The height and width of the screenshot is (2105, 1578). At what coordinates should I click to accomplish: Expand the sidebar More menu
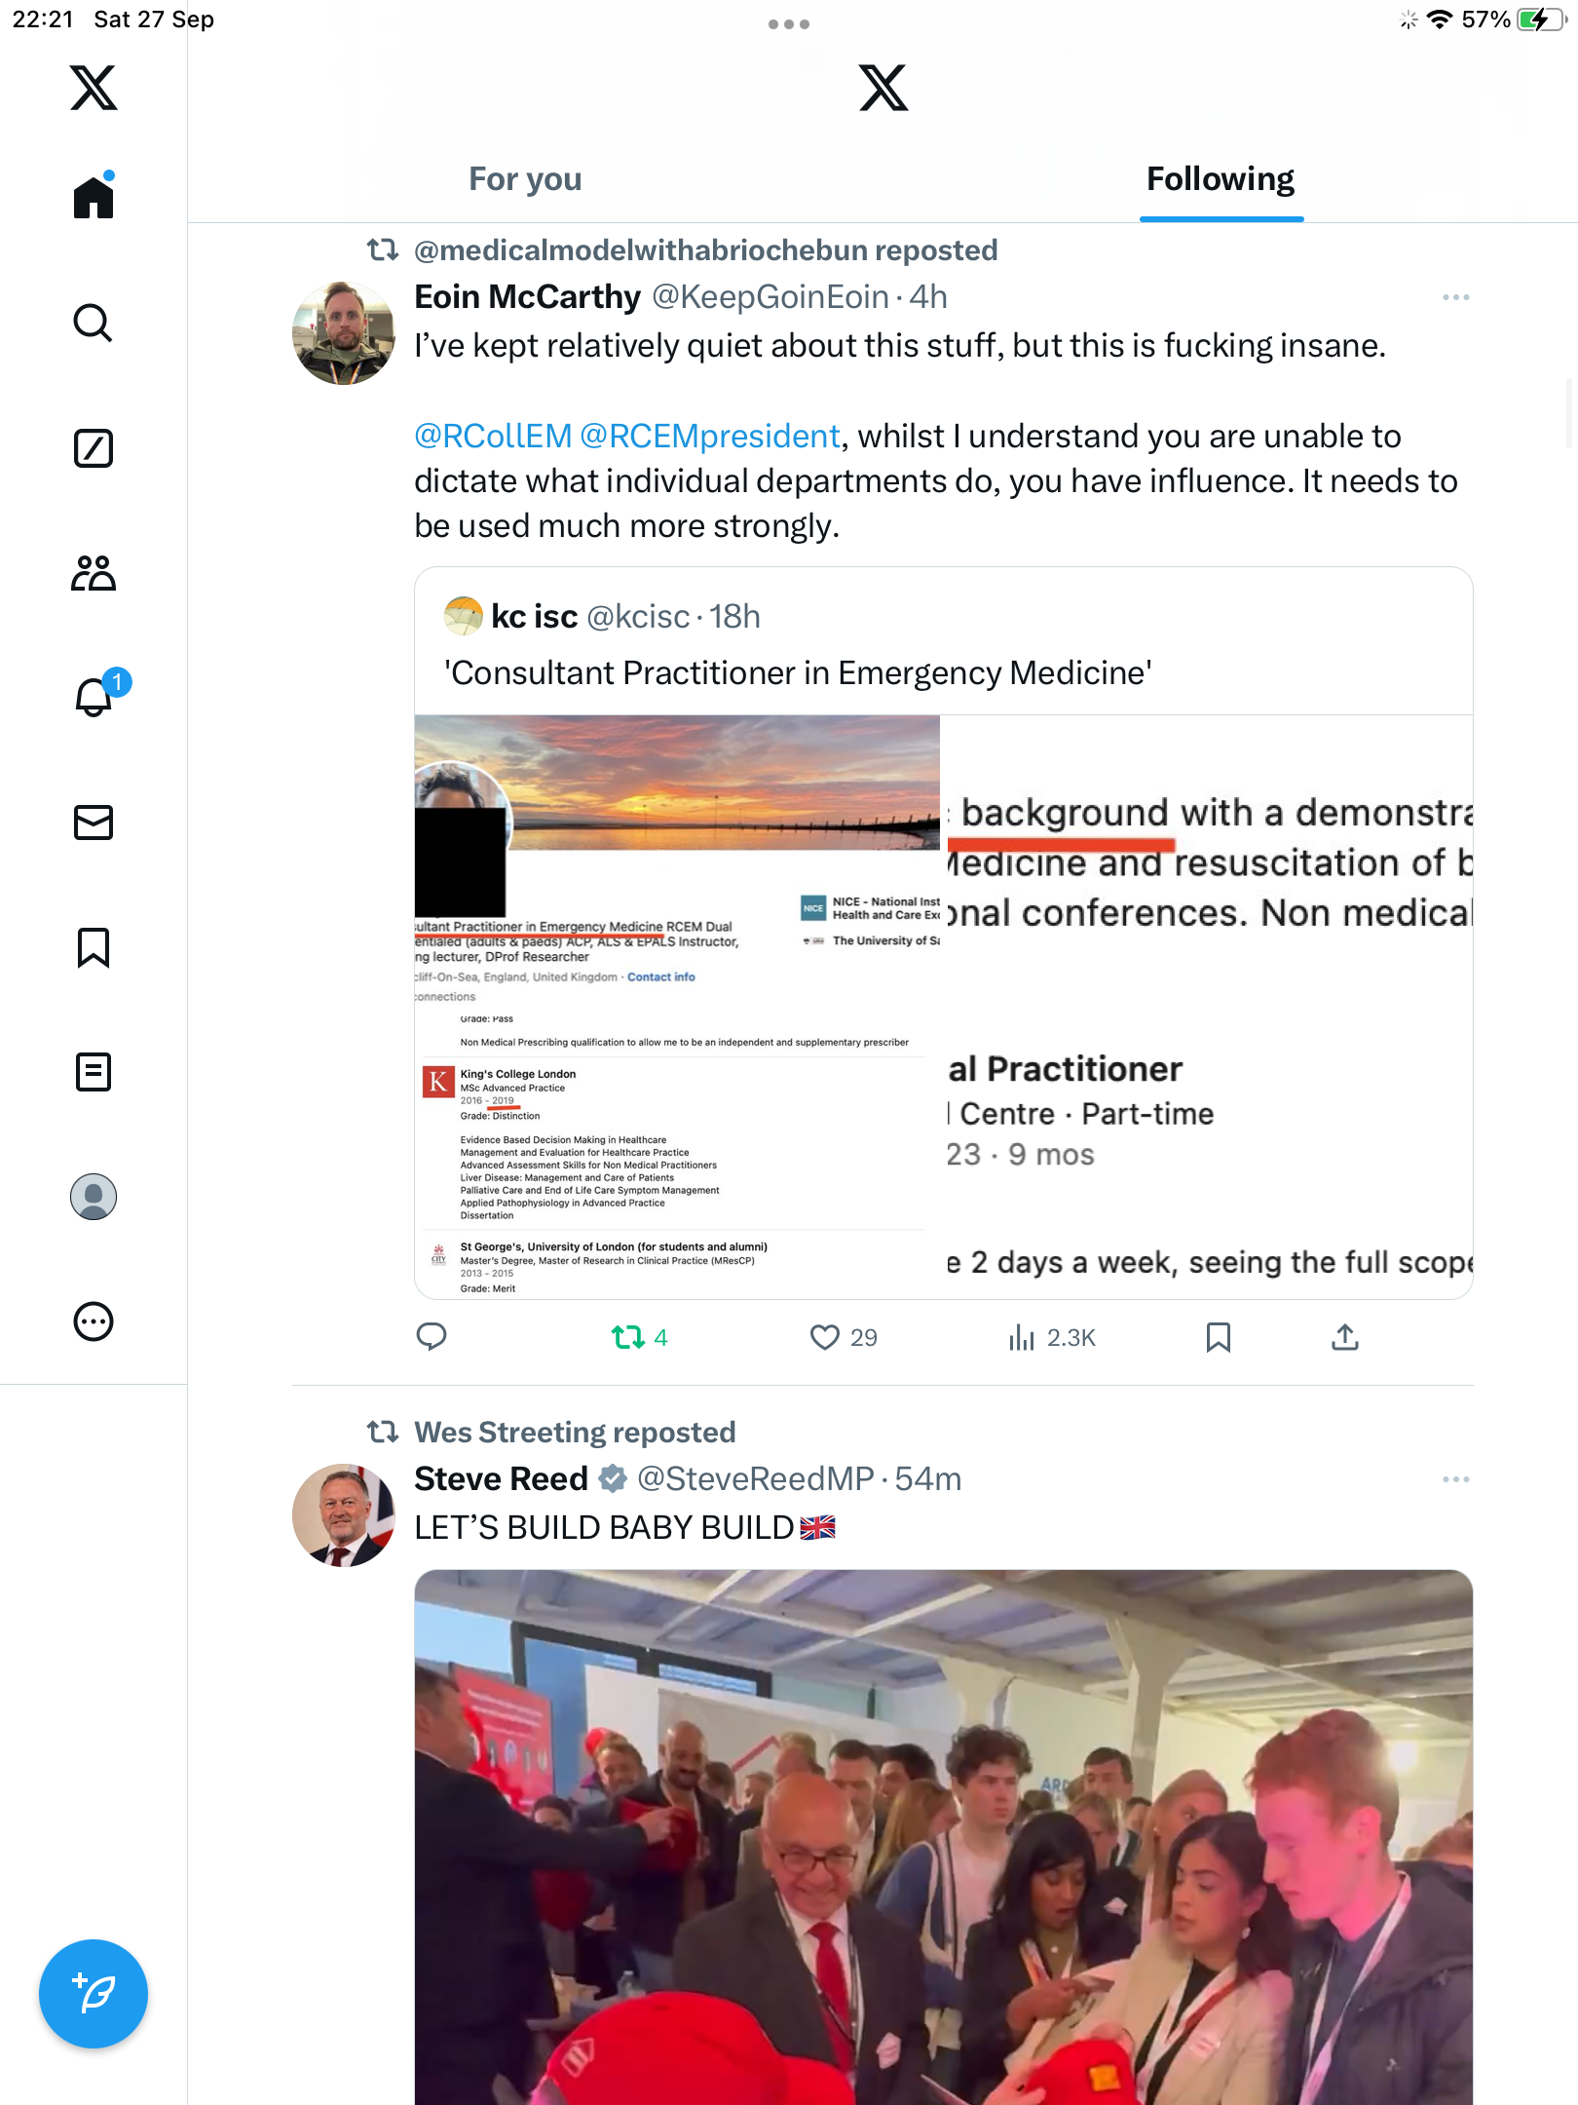(94, 1321)
